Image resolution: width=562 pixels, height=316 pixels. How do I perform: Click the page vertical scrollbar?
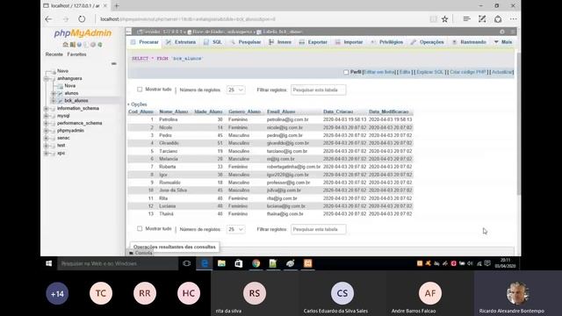point(518,124)
